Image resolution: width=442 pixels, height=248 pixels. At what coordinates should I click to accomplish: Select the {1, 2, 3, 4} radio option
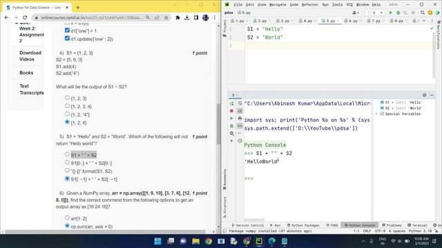pos(67,106)
